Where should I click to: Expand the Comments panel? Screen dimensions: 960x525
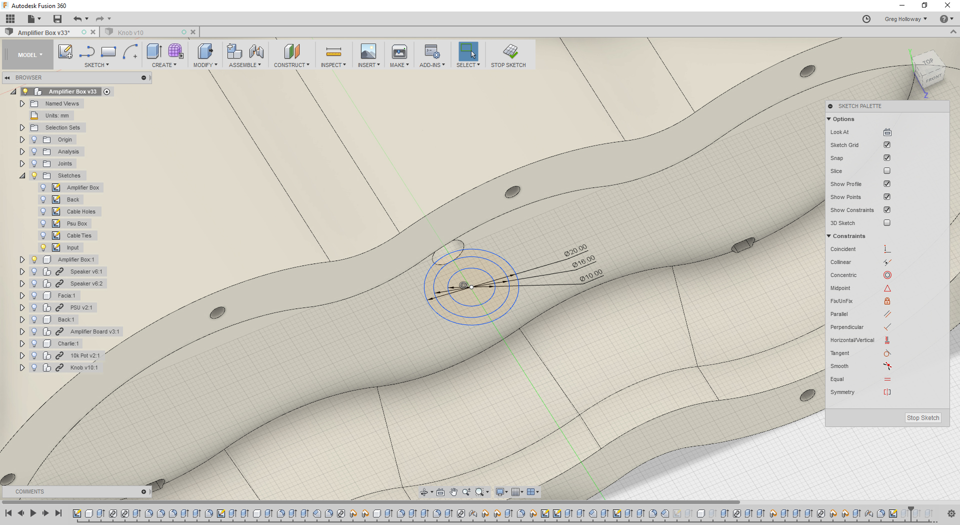point(143,492)
